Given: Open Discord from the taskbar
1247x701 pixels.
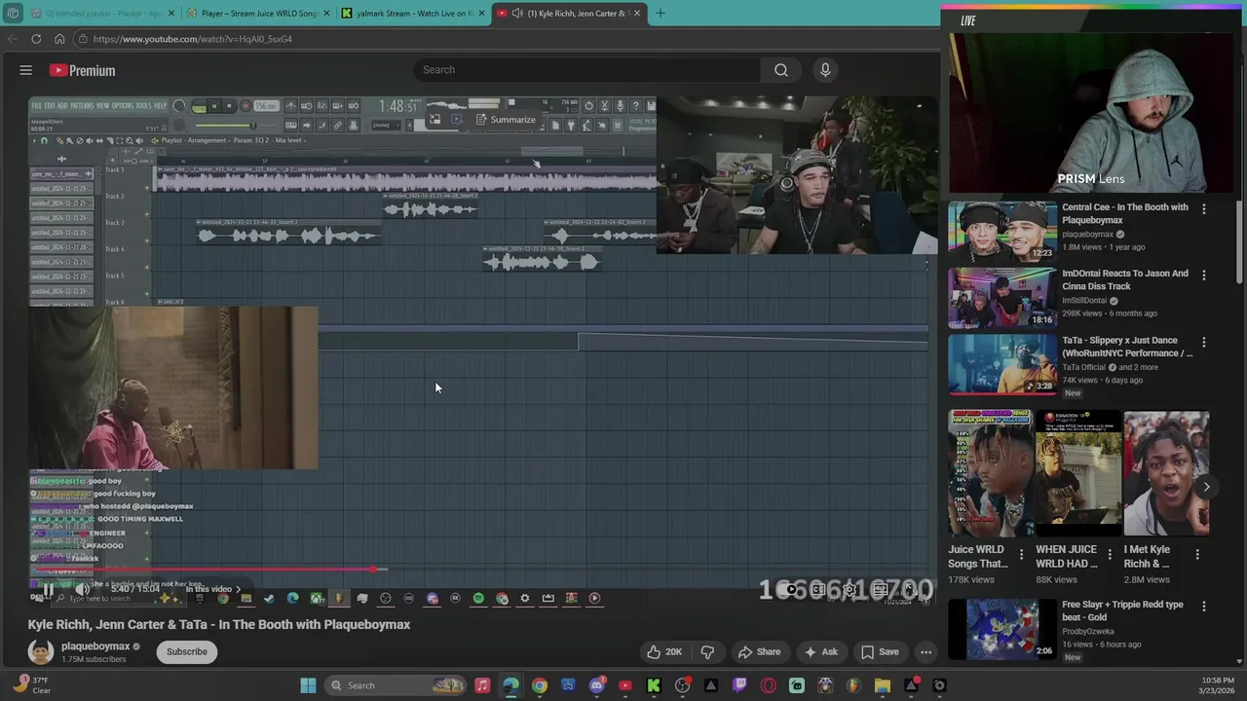Looking at the screenshot, I should [x=597, y=685].
